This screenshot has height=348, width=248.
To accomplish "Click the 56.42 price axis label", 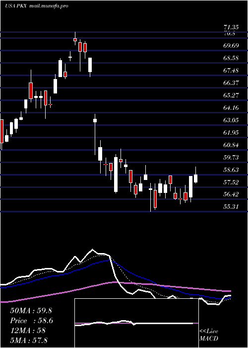I will tap(231, 194).
